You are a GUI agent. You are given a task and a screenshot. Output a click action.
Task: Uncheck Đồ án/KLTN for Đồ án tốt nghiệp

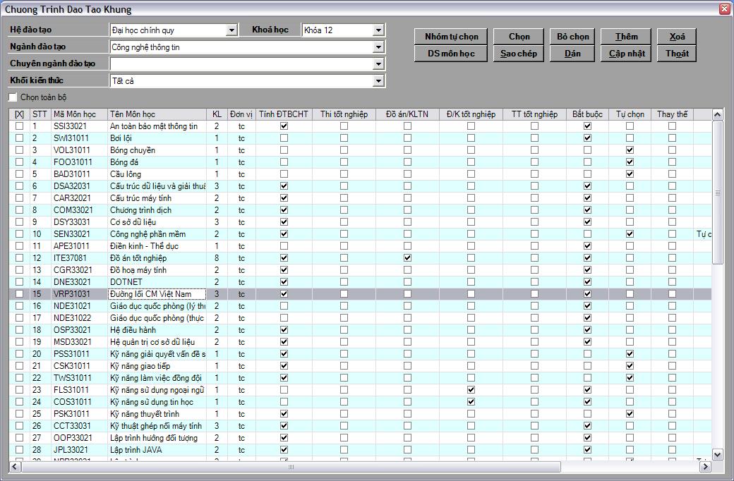point(408,258)
